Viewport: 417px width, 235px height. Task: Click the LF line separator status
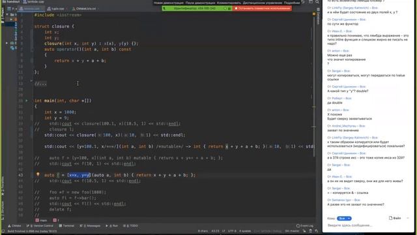[223, 231]
